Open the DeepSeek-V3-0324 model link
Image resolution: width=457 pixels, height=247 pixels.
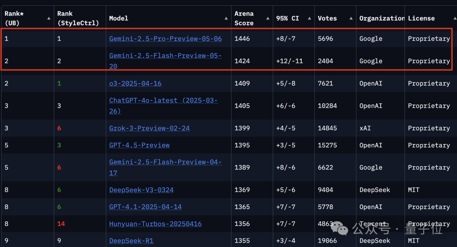141,190
